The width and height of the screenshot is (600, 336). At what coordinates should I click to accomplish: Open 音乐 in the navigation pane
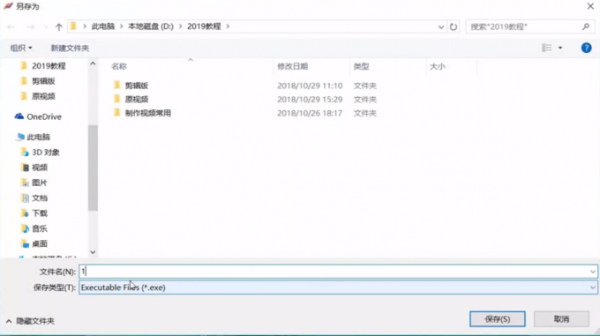coord(40,228)
